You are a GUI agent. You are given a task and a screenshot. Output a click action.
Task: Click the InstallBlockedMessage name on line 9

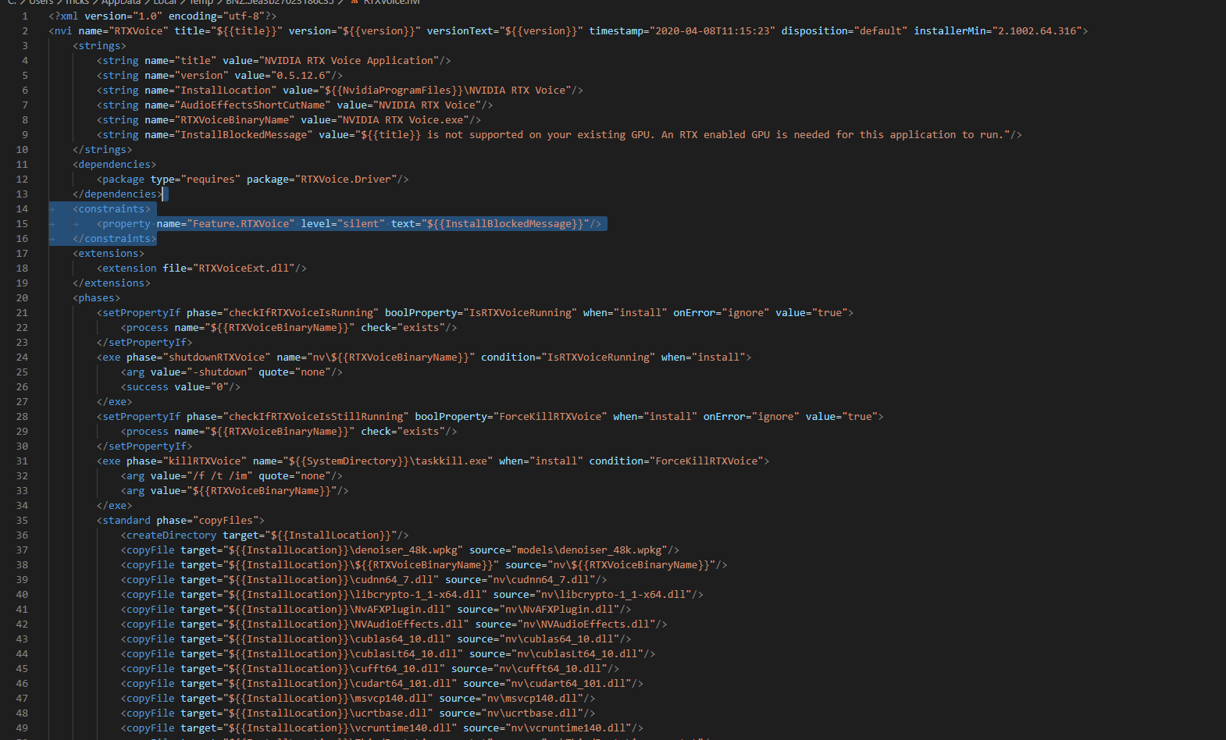point(244,134)
